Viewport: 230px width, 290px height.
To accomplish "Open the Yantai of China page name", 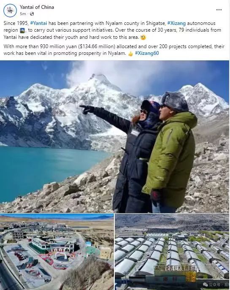I will pos(37,7).
